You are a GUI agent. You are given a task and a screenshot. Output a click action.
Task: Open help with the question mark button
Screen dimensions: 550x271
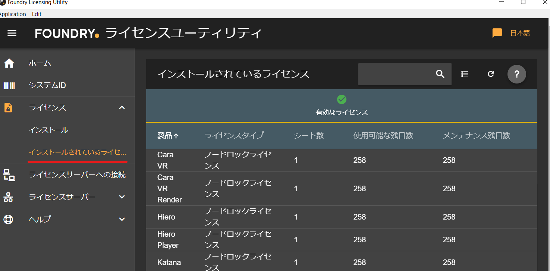click(516, 74)
